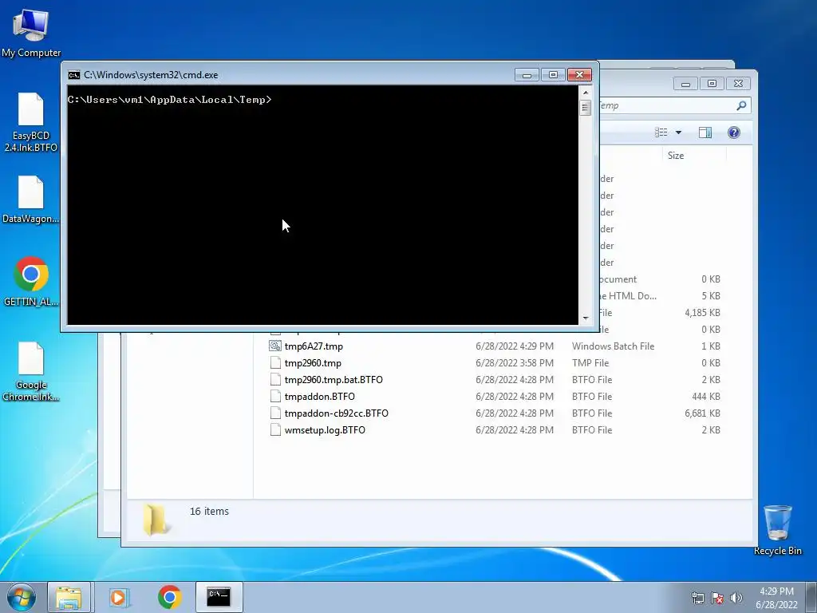Select the DataWagon desktop file
Viewport: 817px width, 613px height.
coord(31,200)
